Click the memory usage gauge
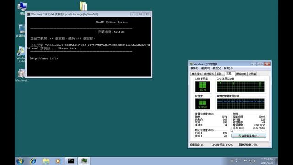This screenshot has height=165, width=293. tap(202, 104)
